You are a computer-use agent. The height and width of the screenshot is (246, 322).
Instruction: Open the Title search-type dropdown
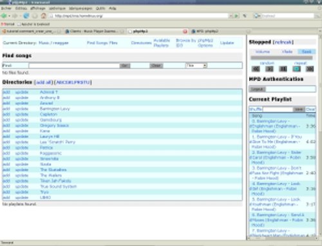point(196,66)
